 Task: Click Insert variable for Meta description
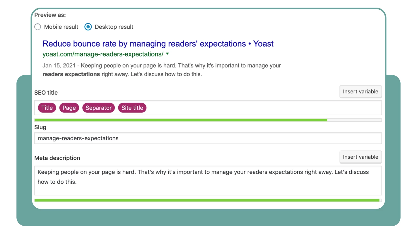click(360, 157)
